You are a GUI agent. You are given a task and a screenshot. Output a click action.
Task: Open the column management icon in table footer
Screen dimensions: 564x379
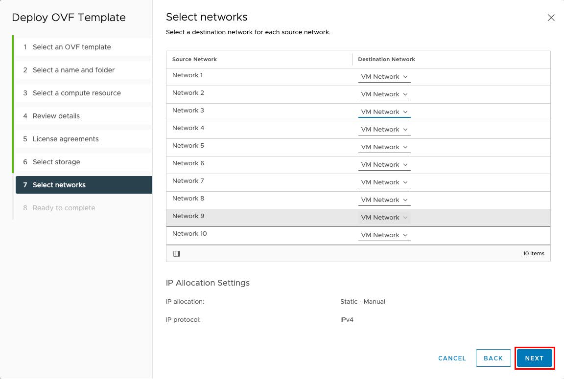(x=177, y=253)
